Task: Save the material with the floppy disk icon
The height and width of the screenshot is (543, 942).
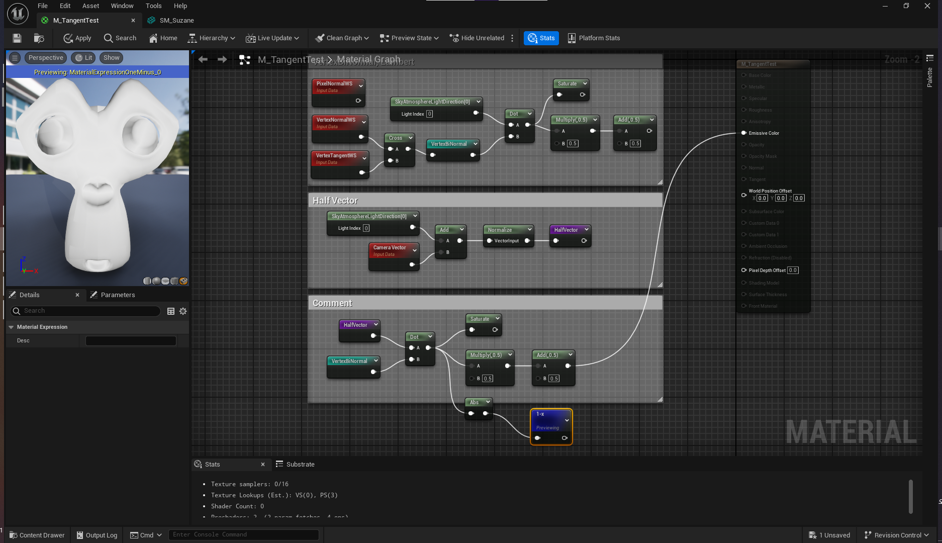Action: tap(17, 38)
